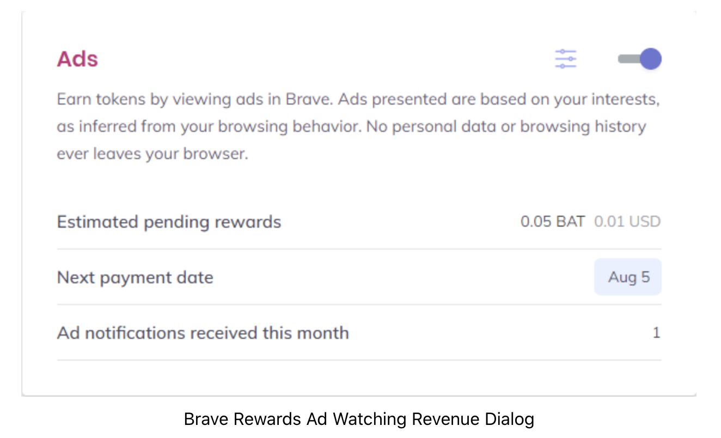Click the Brave Rewards Ad Watching Revenue Dialog caption
Viewport: 721px width, 438px height.
(x=359, y=419)
